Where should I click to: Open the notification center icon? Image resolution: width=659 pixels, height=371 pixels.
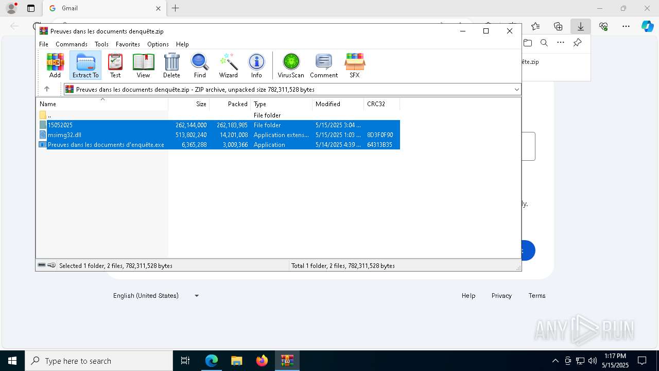tap(642, 361)
